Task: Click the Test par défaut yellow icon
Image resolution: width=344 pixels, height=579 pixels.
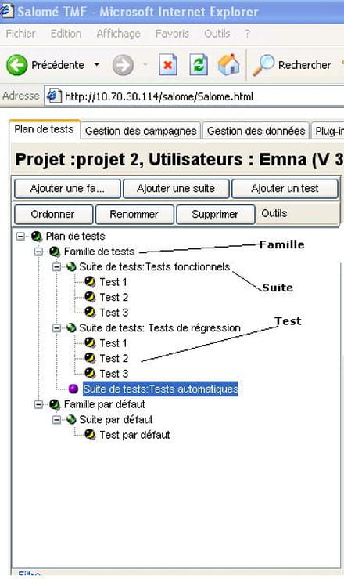Action: pyautogui.click(x=90, y=434)
